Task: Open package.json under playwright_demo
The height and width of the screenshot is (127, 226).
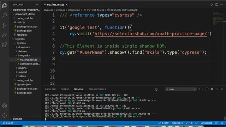Action: tap(24, 31)
